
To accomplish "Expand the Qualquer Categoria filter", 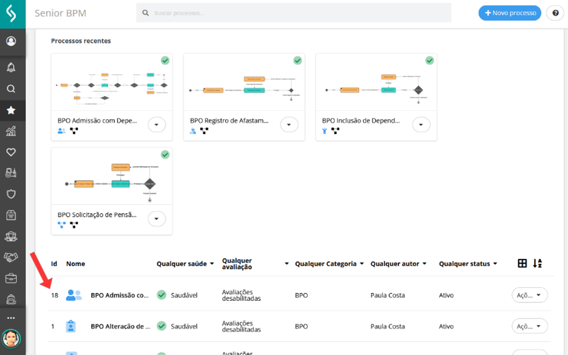I will (329, 264).
